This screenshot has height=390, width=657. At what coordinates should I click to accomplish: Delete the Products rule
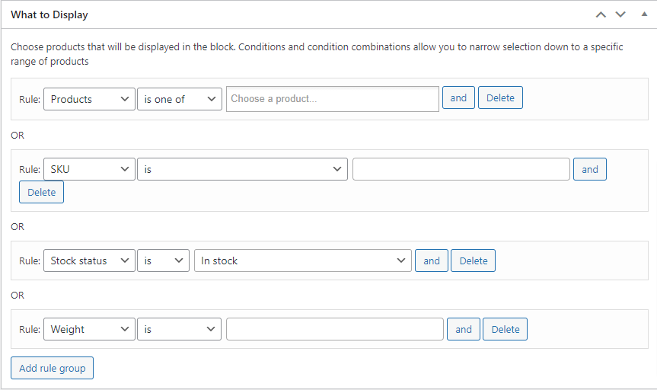click(500, 98)
